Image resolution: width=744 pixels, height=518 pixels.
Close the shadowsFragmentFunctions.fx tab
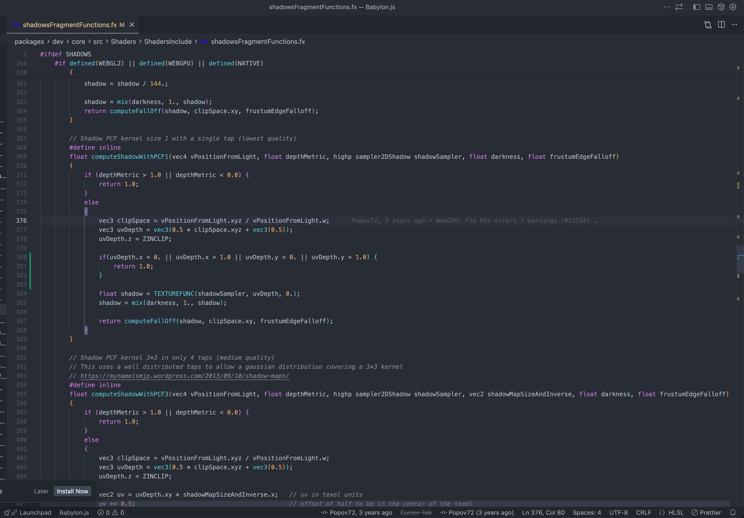[132, 25]
